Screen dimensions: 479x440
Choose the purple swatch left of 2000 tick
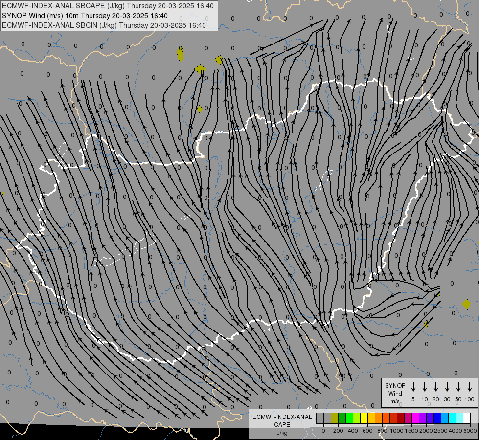click(422, 418)
